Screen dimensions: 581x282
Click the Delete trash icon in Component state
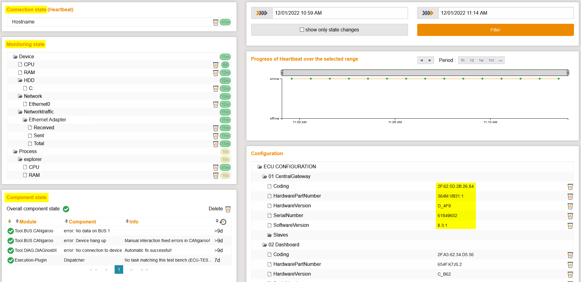[x=228, y=209]
